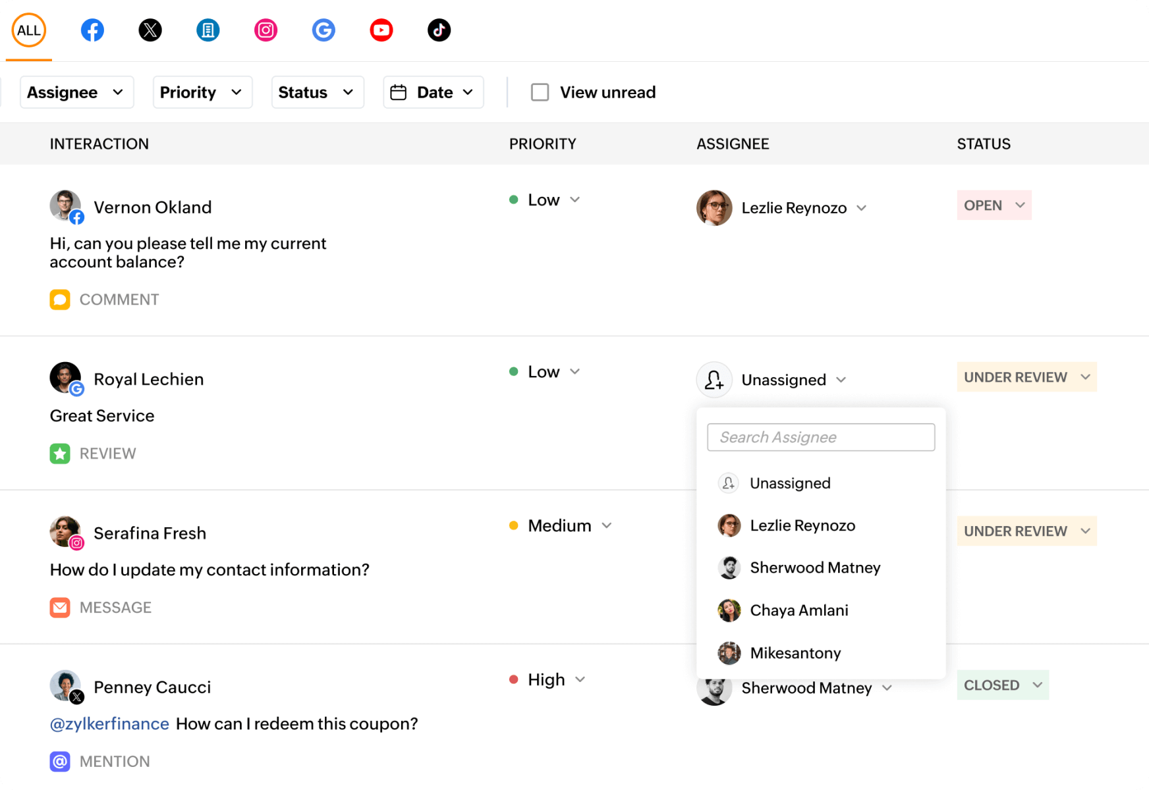
Task: Click the business listing channel icon
Action: (x=208, y=30)
